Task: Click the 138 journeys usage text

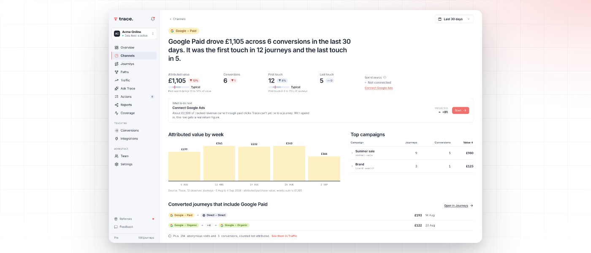Action: click(146, 238)
